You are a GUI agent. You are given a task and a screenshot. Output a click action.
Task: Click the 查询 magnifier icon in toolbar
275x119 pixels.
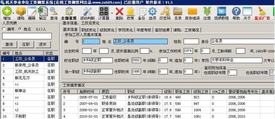click(54, 11)
